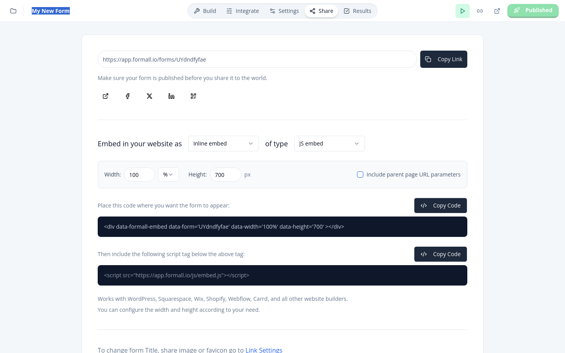The height and width of the screenshot is (353, 565).
Task: Click the green preview play icon
Action: coord(463,11)
